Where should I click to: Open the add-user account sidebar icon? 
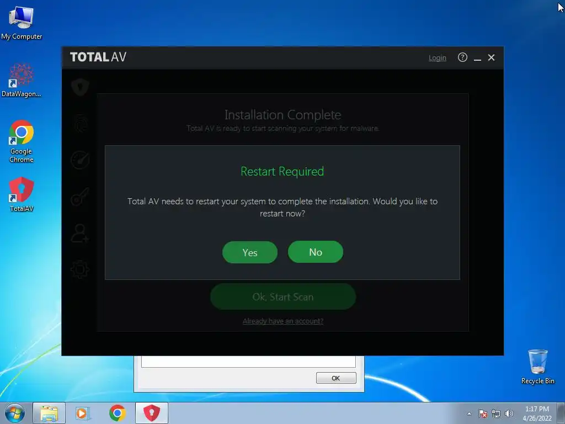[80, 233]
